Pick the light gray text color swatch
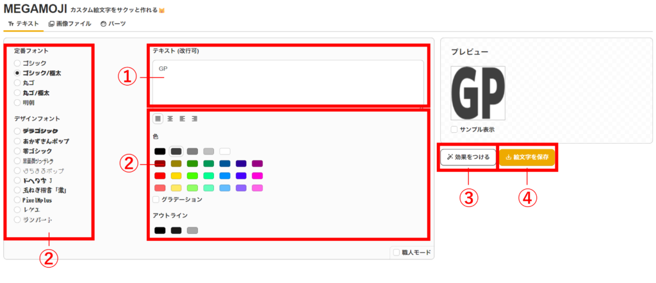 tap(209, 151)
